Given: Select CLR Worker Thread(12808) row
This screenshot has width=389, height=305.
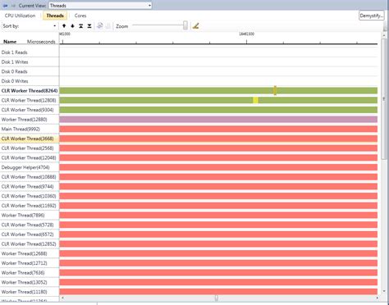Looking at the screenshot, I should point(30,100).
